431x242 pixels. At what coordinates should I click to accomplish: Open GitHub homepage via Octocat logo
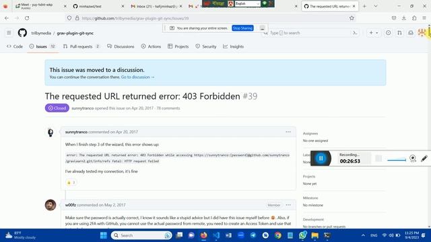22,33
